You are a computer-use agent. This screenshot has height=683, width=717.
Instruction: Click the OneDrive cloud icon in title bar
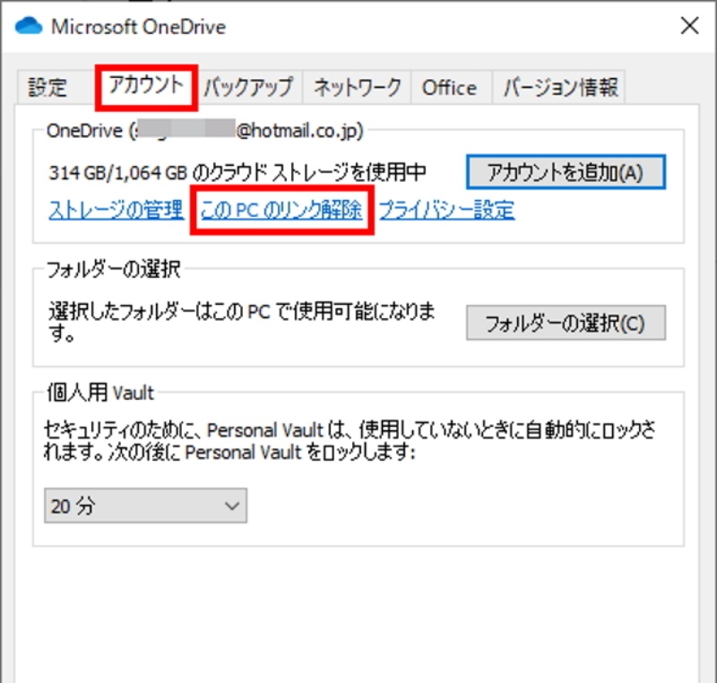29,26
